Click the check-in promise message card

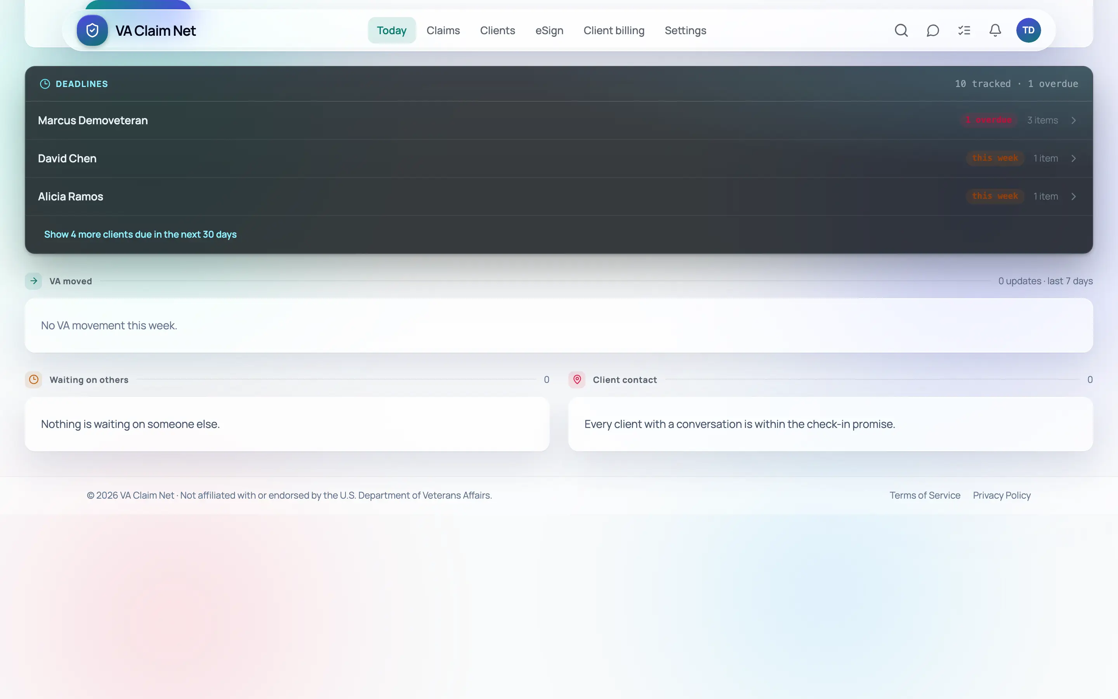pos(831,424)
